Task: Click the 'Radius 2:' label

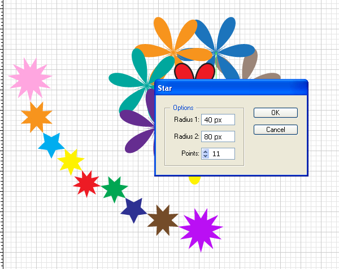Action: tap(186, 136)
